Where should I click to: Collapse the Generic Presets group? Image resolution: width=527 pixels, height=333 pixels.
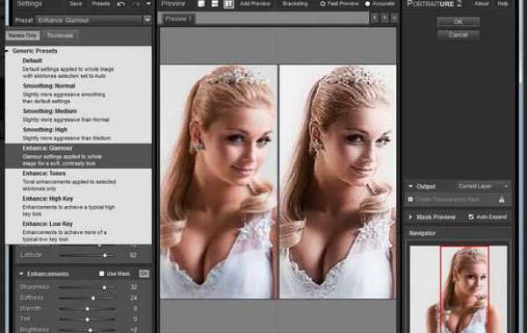[x=7, y=51]
